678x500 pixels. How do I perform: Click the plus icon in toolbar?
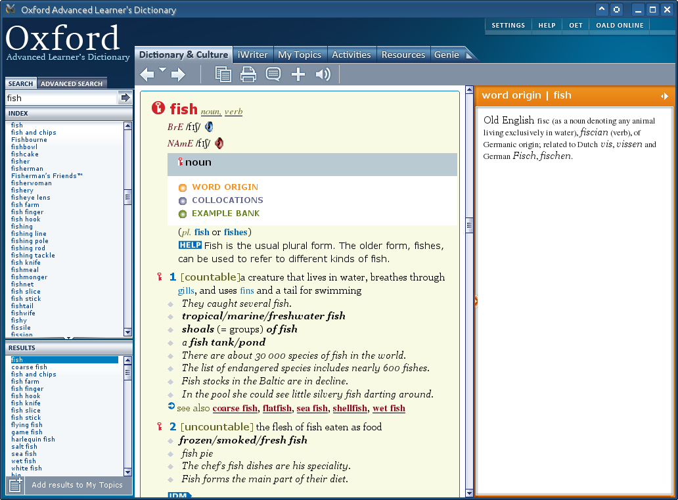click(x=298, y=74)
